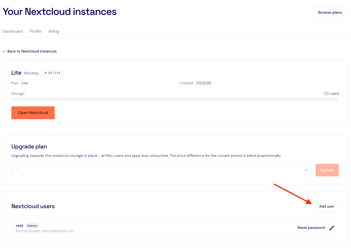Open the Upgrade plan dropdown chevron
Screen dimensions: 351x251
click(x=306, y=170)
